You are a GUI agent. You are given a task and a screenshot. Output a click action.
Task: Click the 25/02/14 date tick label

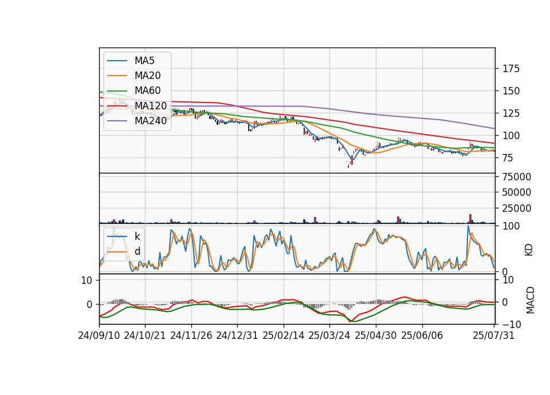tap(284, 335)
